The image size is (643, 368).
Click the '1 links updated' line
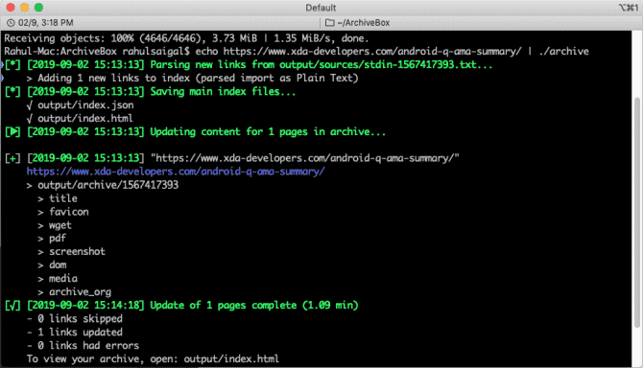75,333
